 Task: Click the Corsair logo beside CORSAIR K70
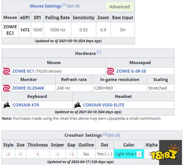pyautogui.click(x=6, y=105)
